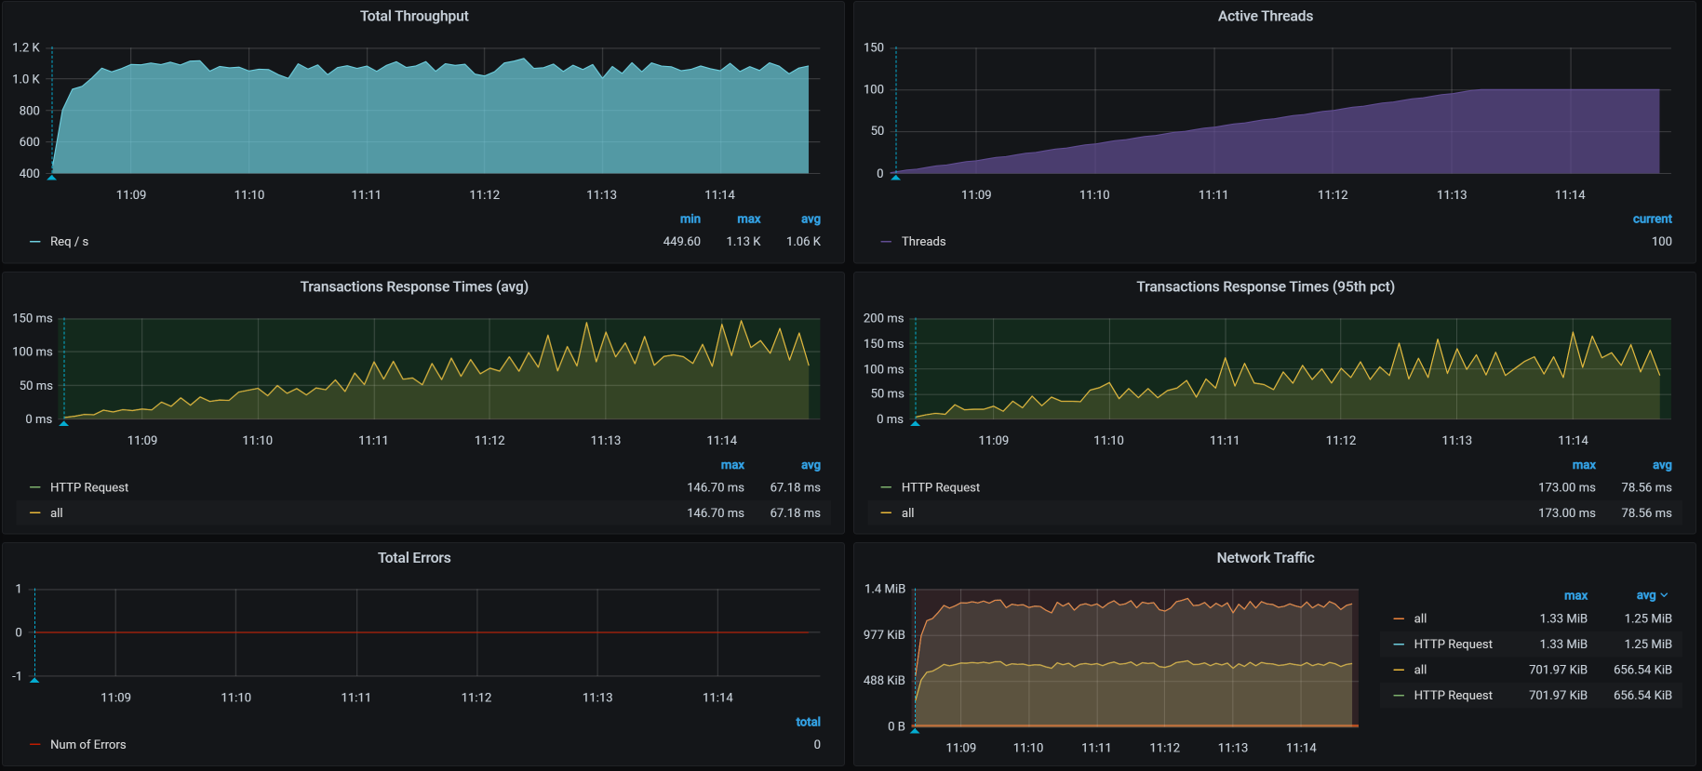Click the Req / s legend line icon
This screenshot has width=1702, height=771.
point(35,242)
